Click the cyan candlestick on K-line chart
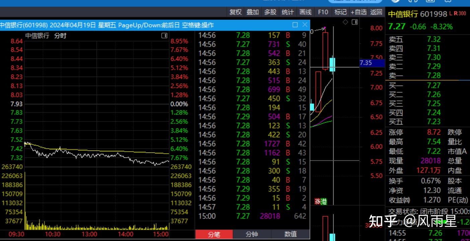 tap(332, 64)
